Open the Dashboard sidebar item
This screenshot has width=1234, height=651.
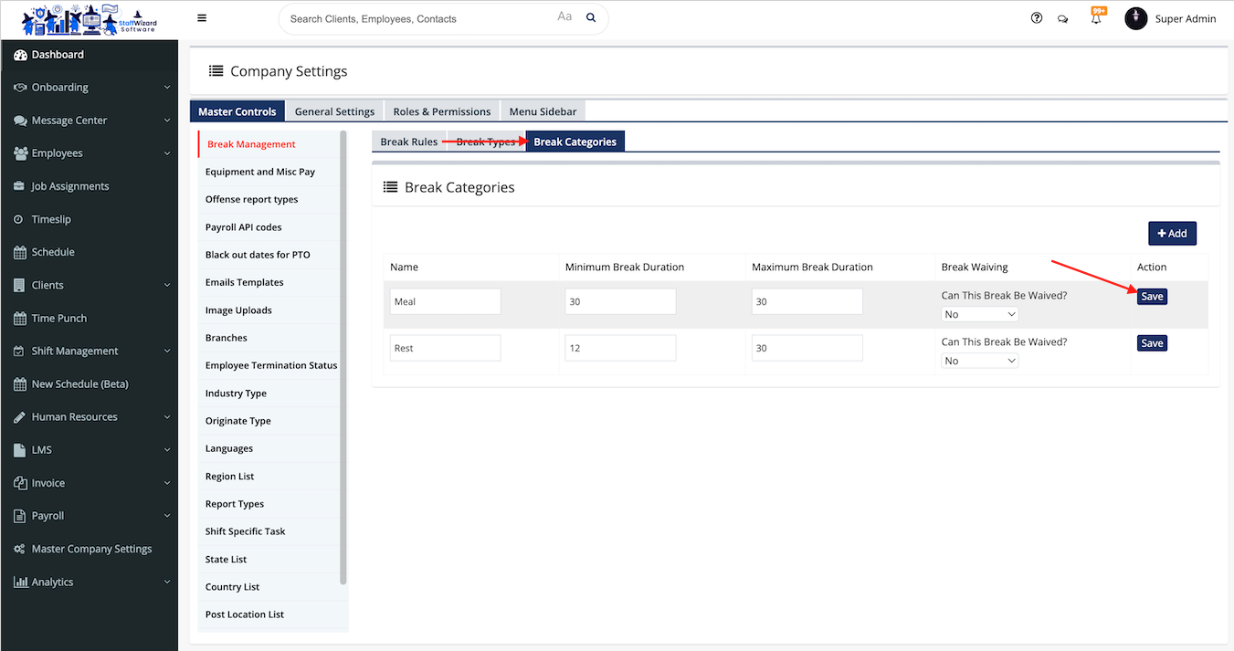click(x=58, y=55)
